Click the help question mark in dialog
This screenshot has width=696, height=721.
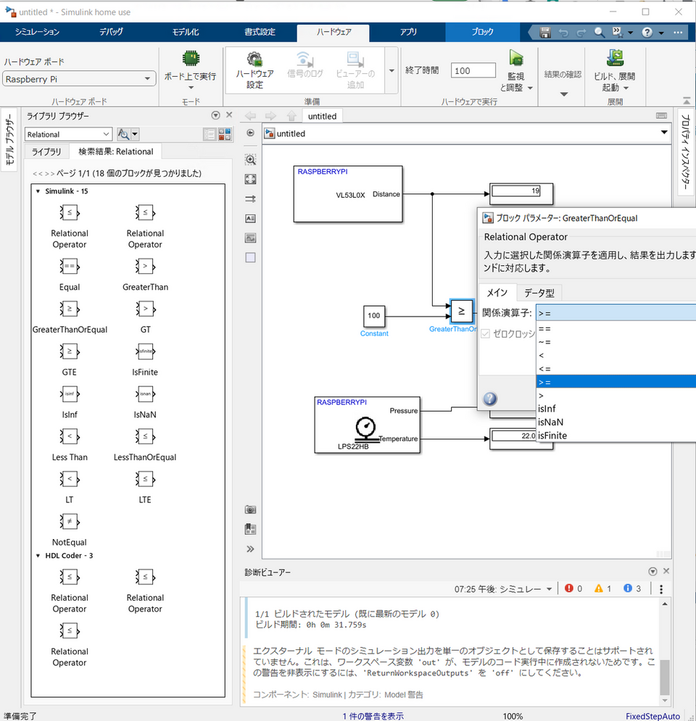[490, 399]
